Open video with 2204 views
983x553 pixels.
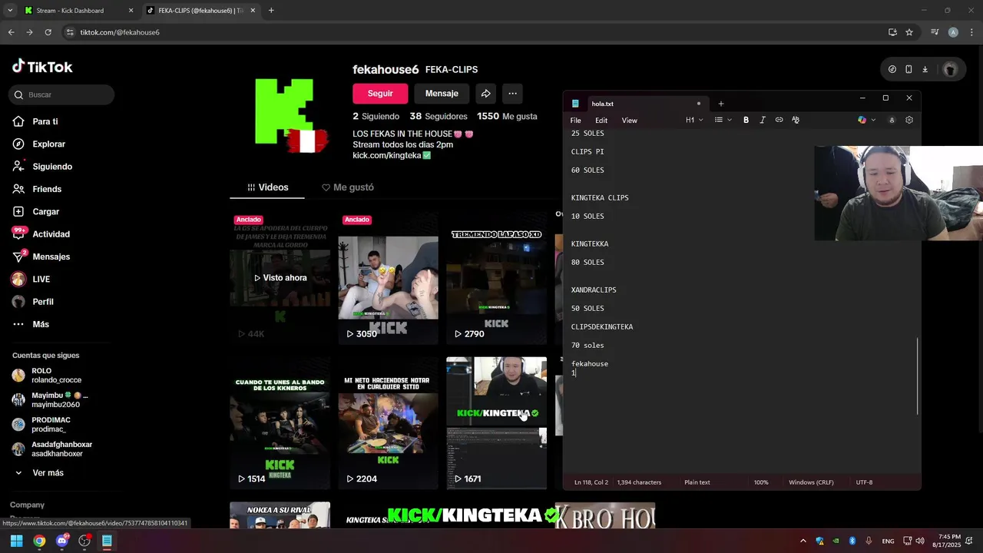tap(388, 423)
